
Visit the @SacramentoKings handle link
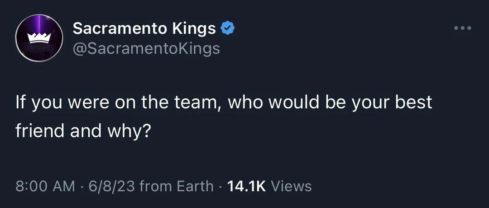146,48
